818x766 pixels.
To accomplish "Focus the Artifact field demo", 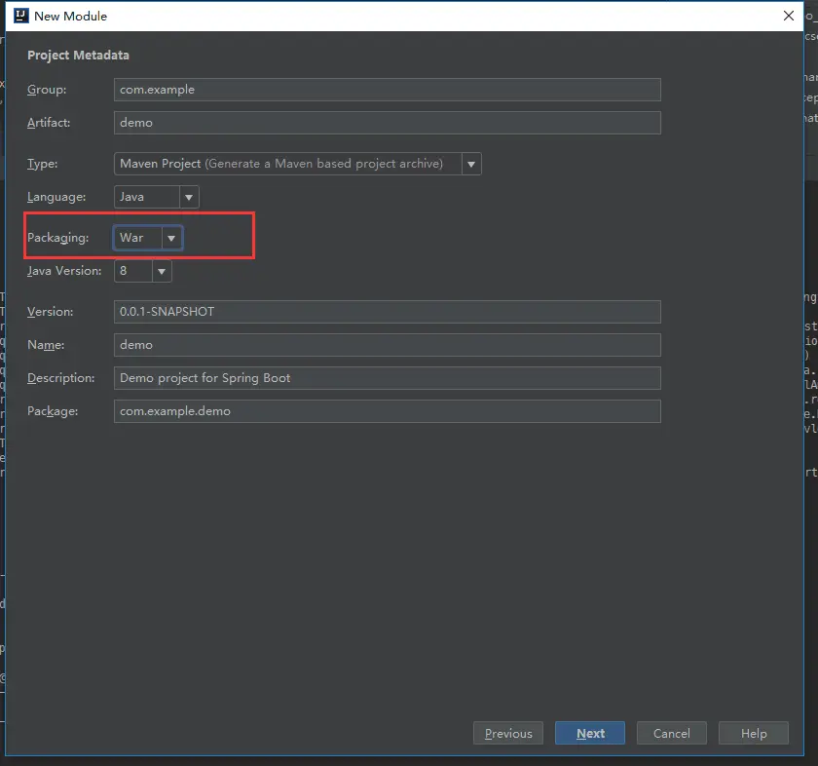I will click(x=388, y=123).
